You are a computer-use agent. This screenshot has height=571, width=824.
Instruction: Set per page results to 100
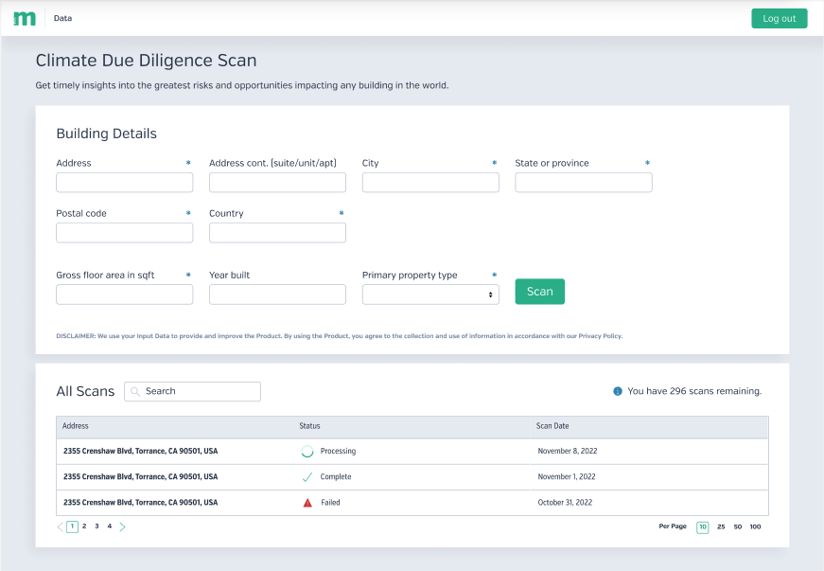click(x=755, y=526)
